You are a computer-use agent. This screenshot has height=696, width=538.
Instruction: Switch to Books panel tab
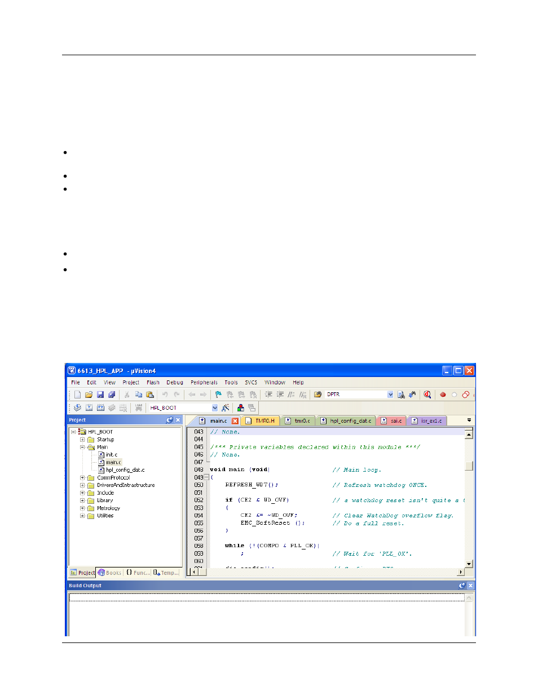pyautogui.click(x=110, y=573)
